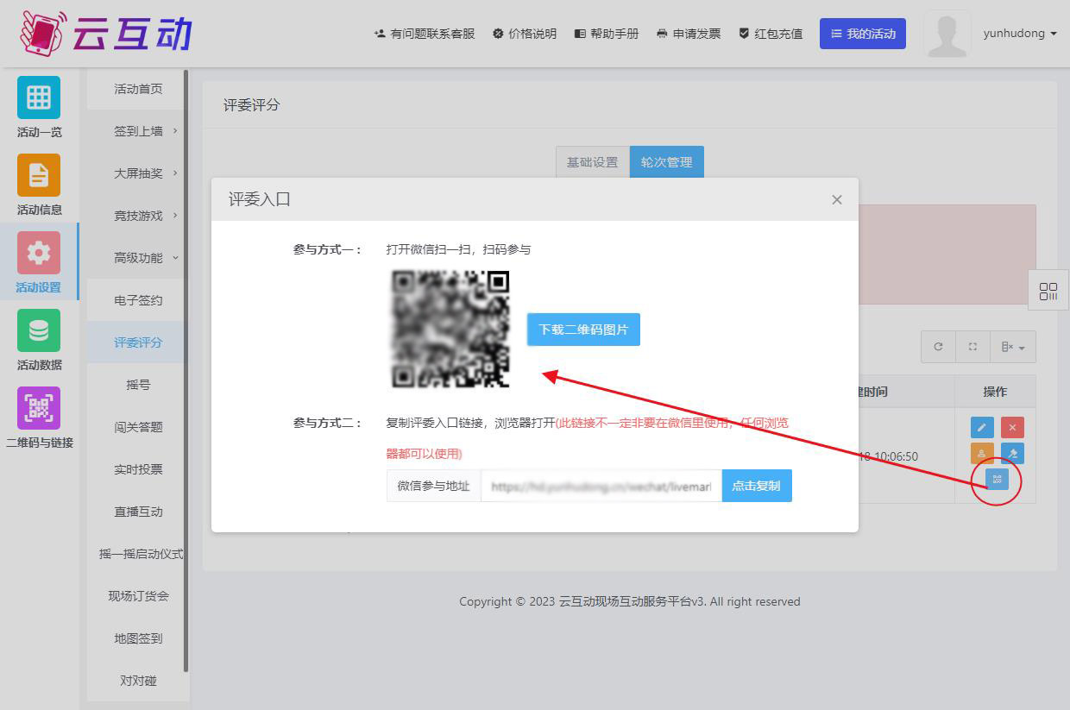Select 闯关答题 in the side menu
The height and width of the screenshot is (710, 1070).
pyautogui.click(x=138, y=427)
